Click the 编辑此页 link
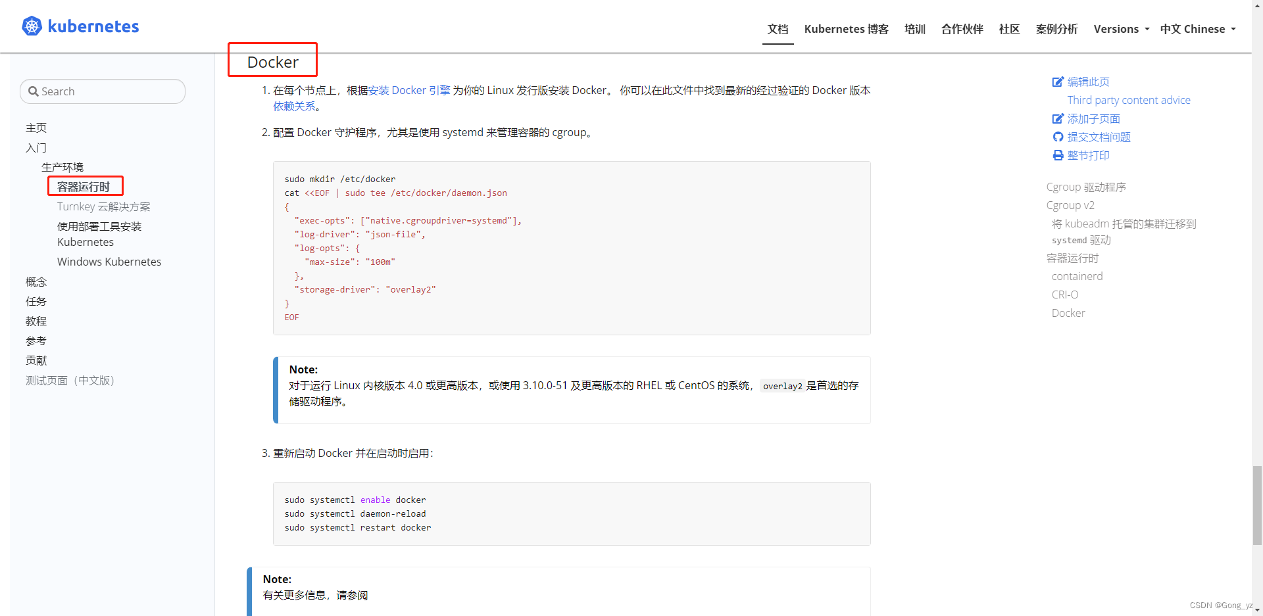 pos(1088,82)
